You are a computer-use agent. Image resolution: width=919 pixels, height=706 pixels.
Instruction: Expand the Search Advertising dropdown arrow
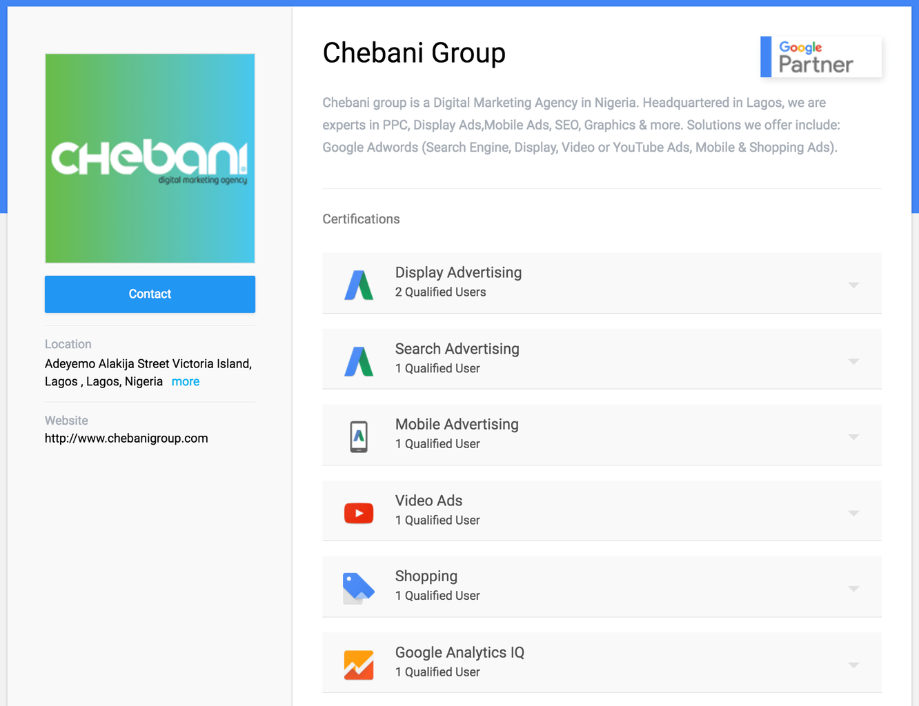(853, 361)
